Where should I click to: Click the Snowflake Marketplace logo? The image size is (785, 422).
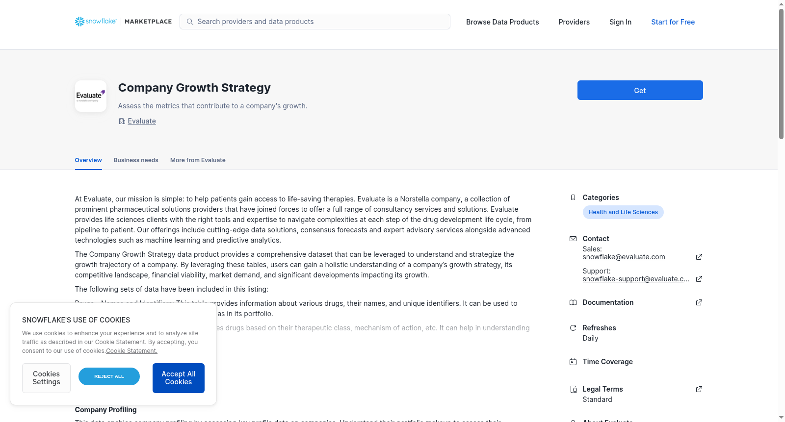(123, 22)
